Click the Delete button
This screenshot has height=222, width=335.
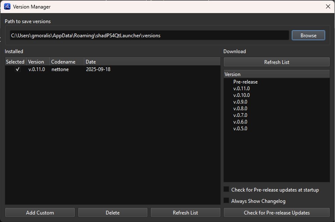[x=113, y=213]
